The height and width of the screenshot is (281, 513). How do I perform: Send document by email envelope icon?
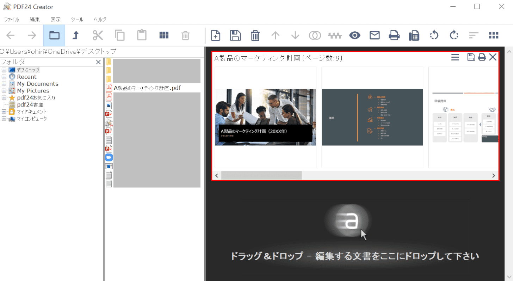coord(375,35)
